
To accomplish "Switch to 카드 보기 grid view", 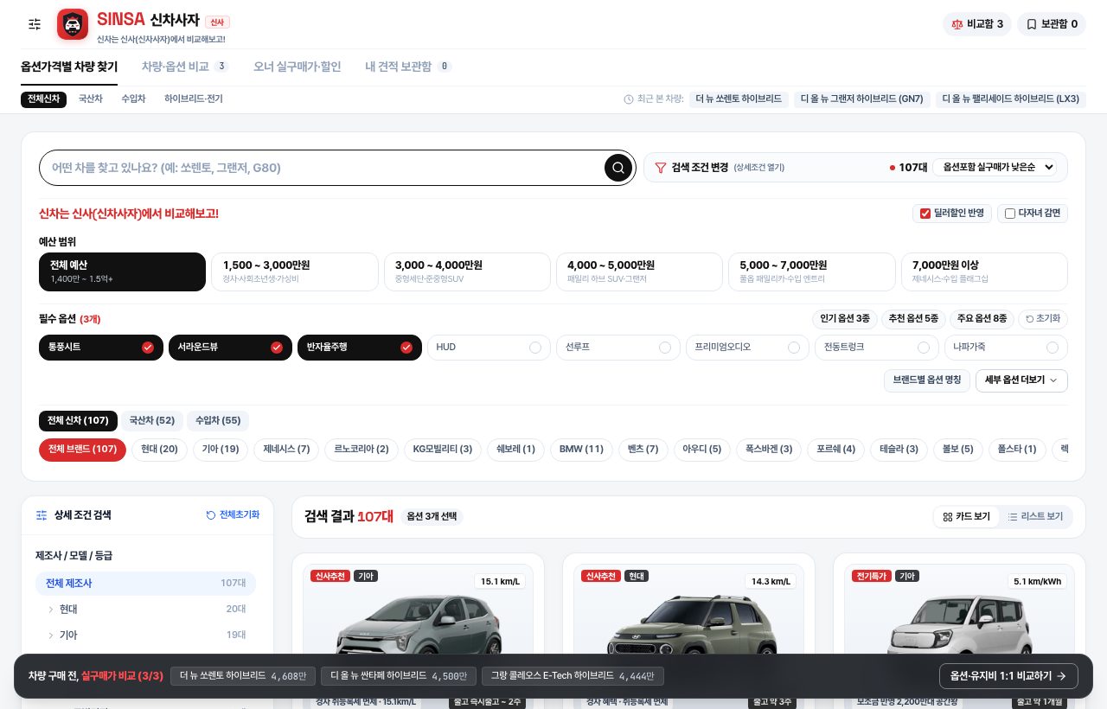I will (x=966, y=517).
